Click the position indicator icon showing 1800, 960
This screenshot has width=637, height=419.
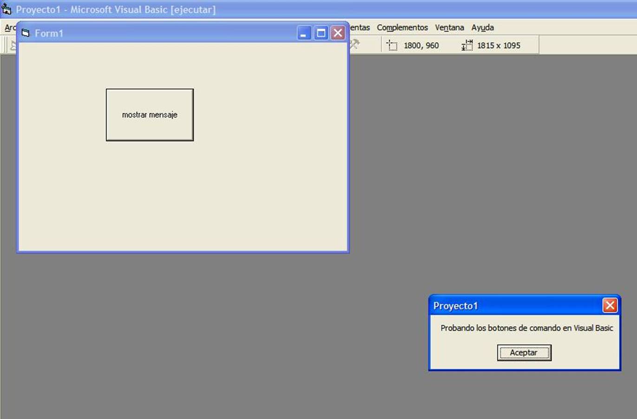[x=392, y=45]
